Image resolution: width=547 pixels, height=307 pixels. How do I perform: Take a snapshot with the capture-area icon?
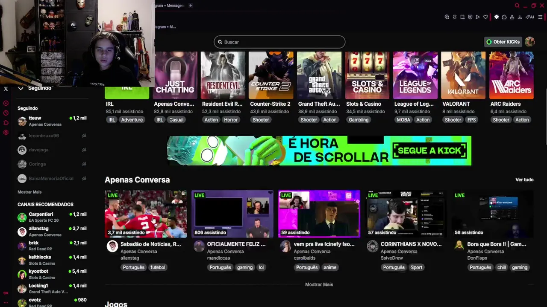[x=462, y=17]
